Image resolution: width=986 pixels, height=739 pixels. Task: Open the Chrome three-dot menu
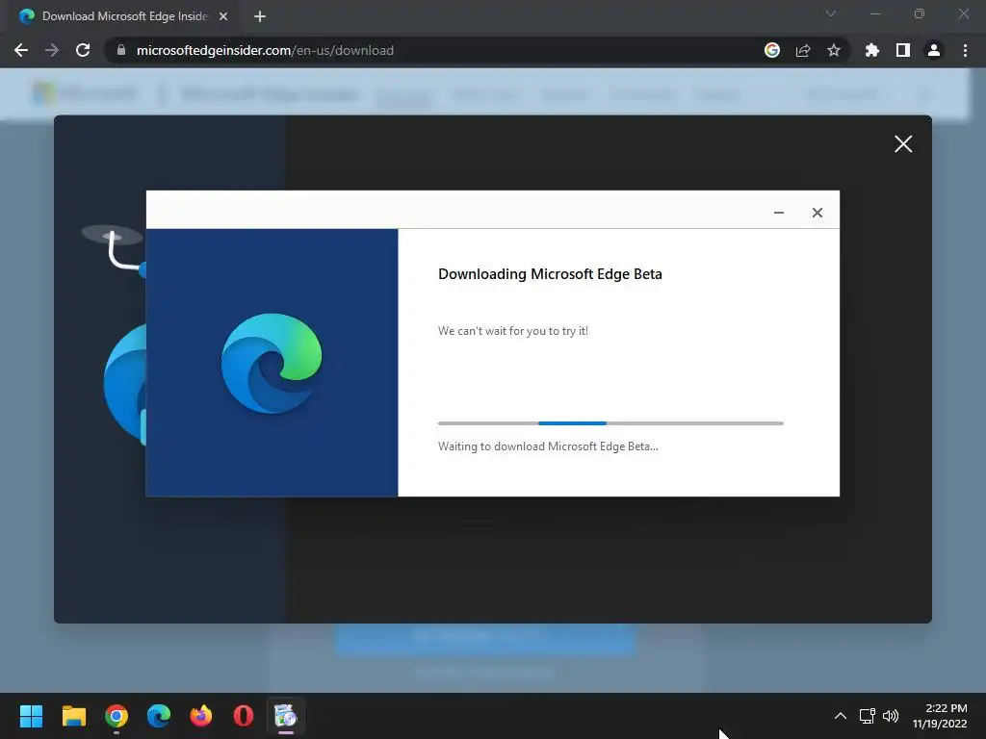pyautogui.click(x=965, y=50)
